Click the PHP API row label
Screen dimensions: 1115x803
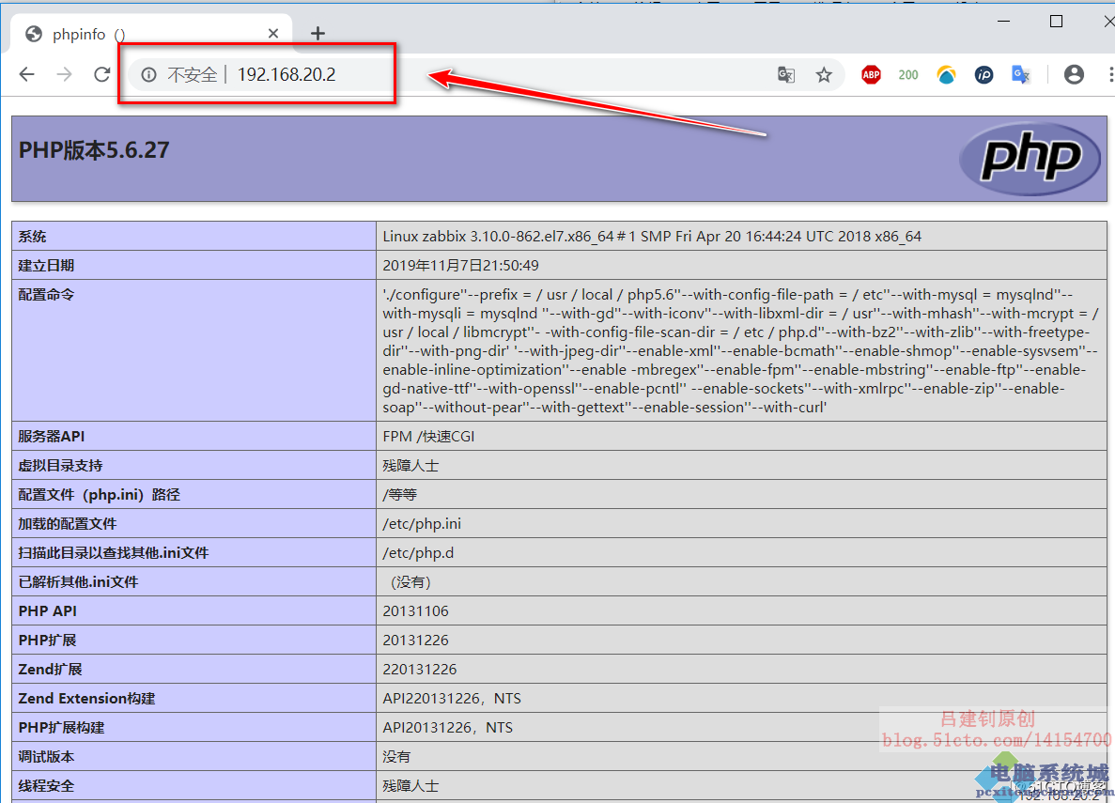[48, 611]
